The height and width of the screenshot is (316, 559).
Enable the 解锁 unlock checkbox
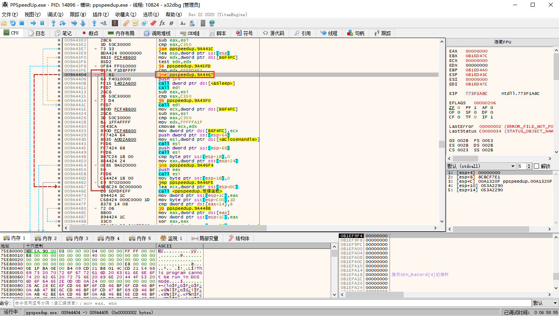click(x=537, y=166)
